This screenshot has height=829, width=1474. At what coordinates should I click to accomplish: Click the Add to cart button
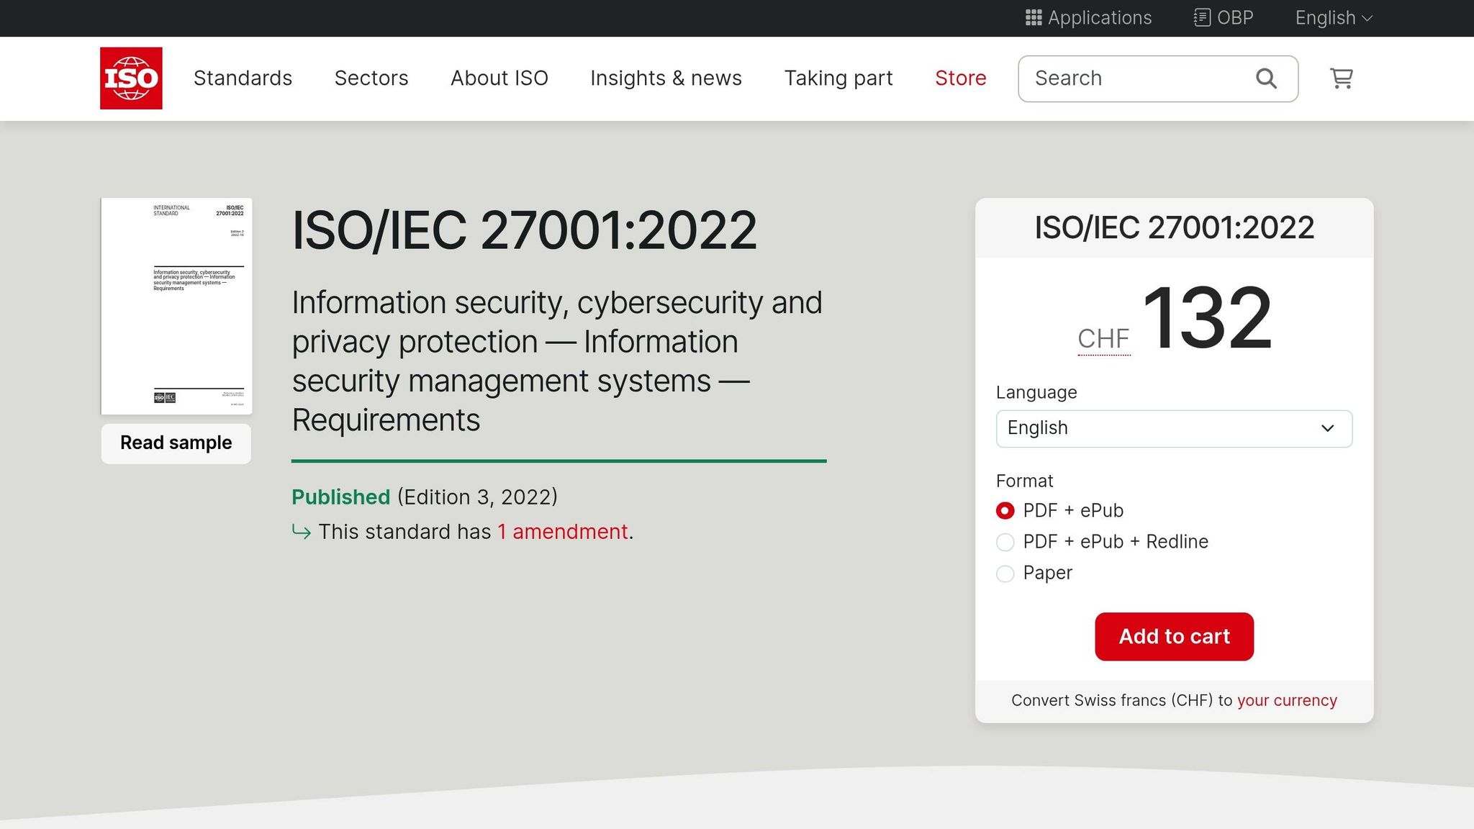tap(1174, 636)
